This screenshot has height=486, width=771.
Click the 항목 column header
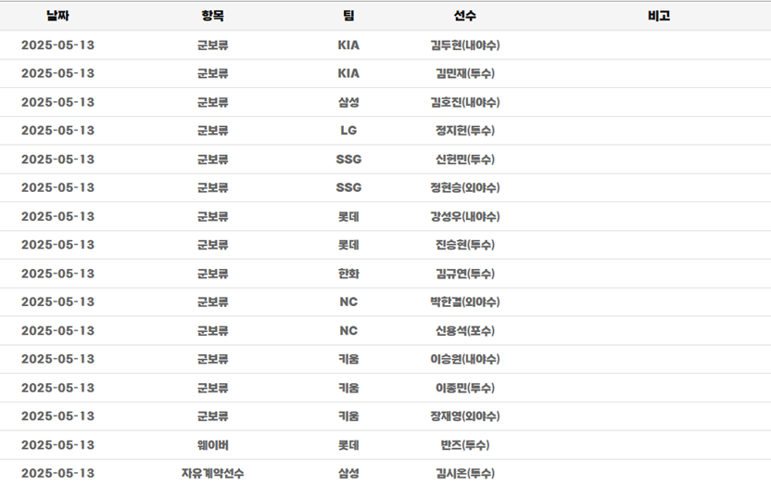pos(212,16)
